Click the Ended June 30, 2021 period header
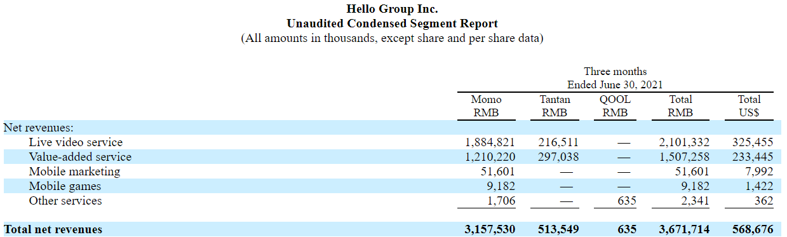Screen dimensions: 787x237 click(x=615, y=85)
